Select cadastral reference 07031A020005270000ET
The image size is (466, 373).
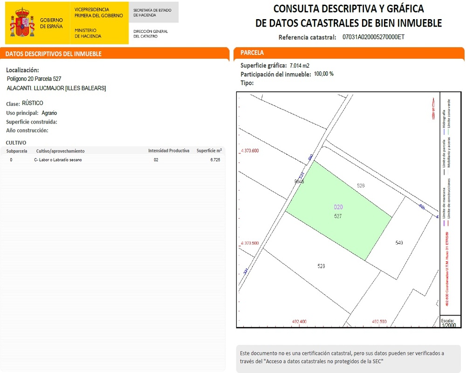click(373, 37)
